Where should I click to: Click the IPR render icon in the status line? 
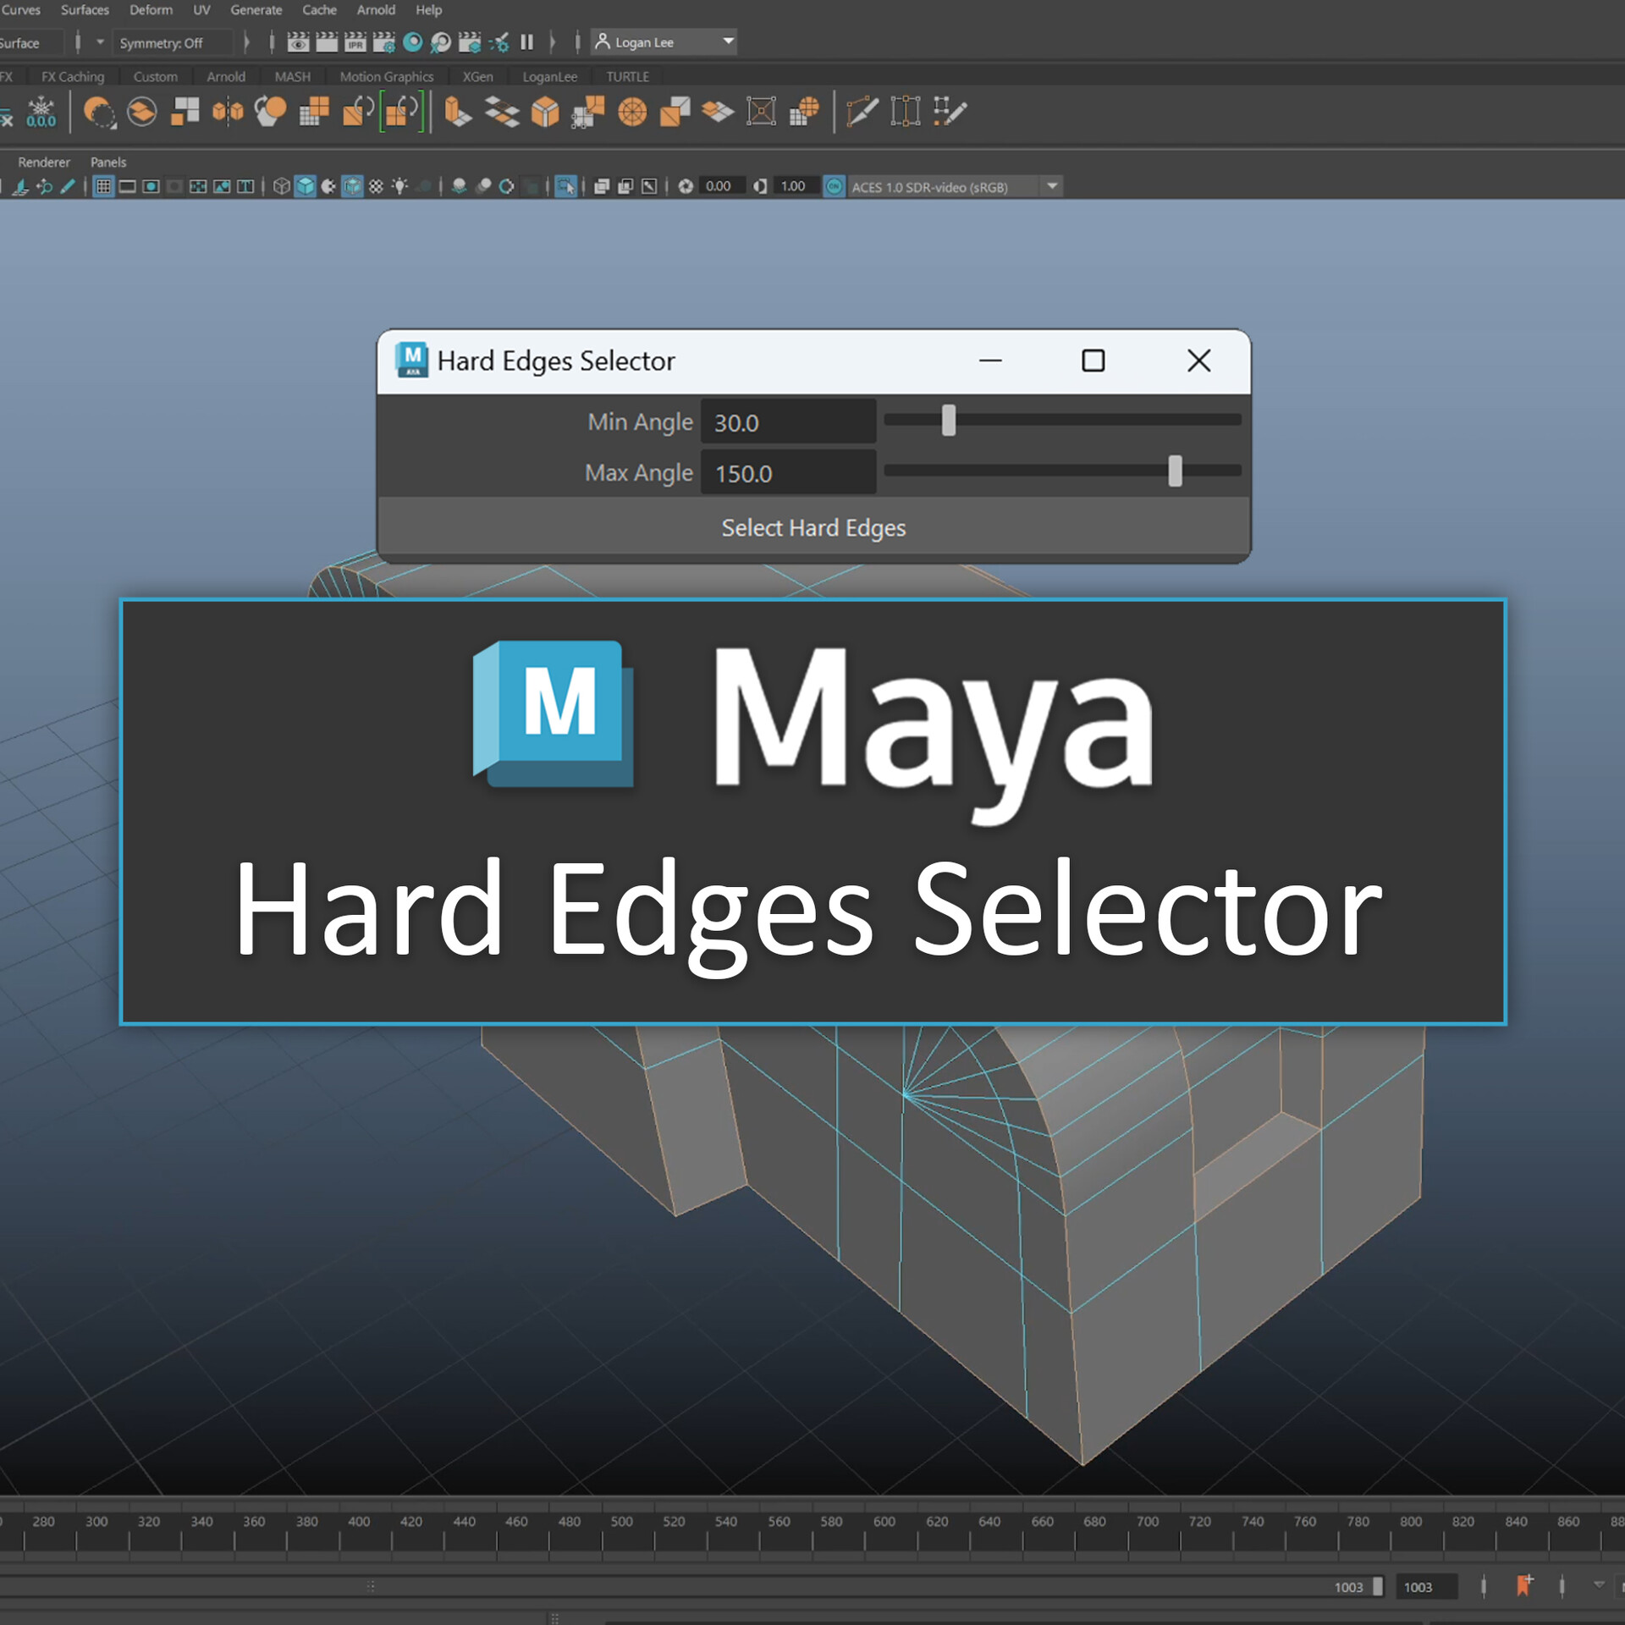click(355, 41)
